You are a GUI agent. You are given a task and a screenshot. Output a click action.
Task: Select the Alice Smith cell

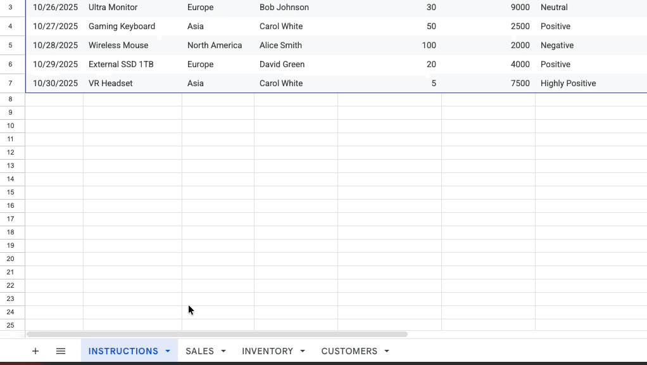pyautogui.click(x=296, y=46)
